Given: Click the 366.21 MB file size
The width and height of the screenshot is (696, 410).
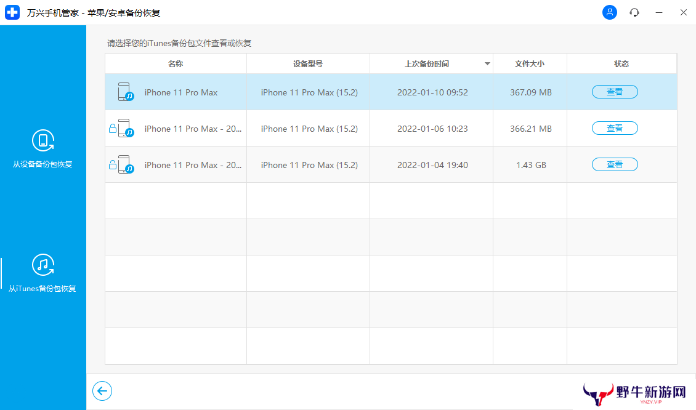Looking at the screenshot, I should tap(531, 129).
